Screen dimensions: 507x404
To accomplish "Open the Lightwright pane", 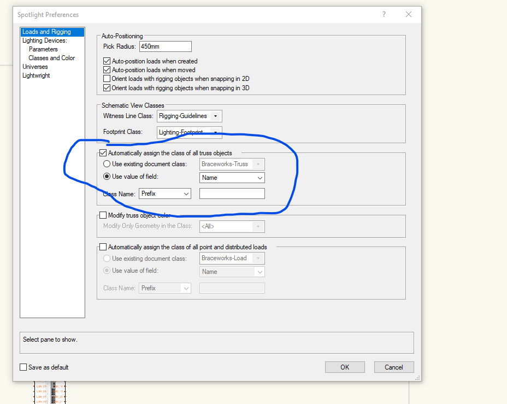I will coord(36,75).
